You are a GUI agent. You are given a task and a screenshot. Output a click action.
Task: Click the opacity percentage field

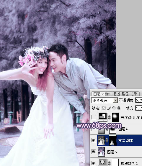pos(139,100)
